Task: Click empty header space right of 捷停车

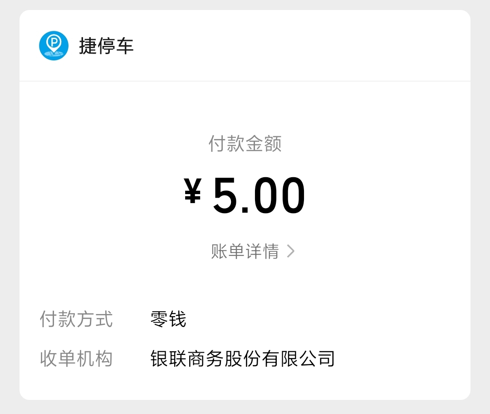Action: point(299,46)
